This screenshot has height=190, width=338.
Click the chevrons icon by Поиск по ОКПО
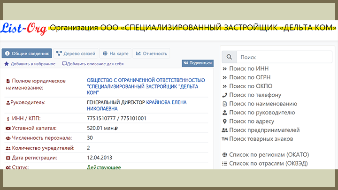coord(224,86)
